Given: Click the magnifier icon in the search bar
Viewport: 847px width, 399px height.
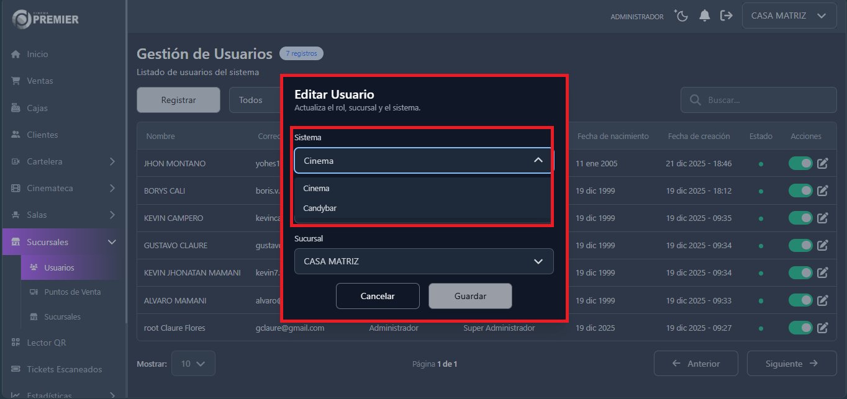Looking at the screenshot, I should 694,100.
